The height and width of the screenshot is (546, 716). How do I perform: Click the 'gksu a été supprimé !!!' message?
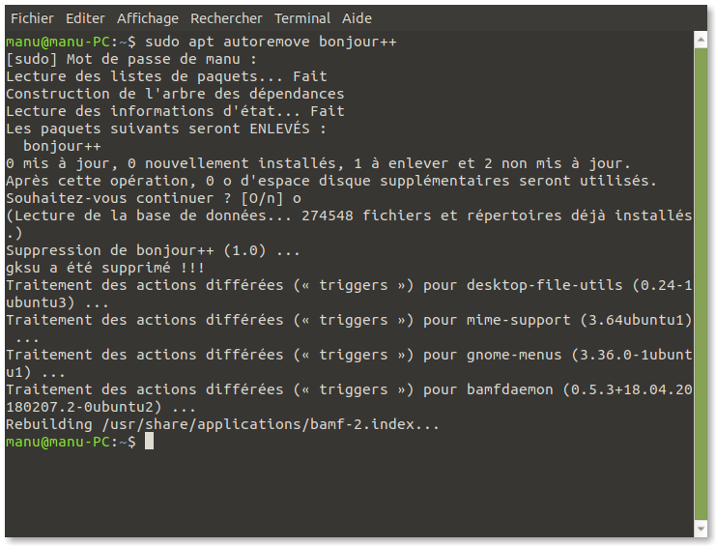click(105, 268)
